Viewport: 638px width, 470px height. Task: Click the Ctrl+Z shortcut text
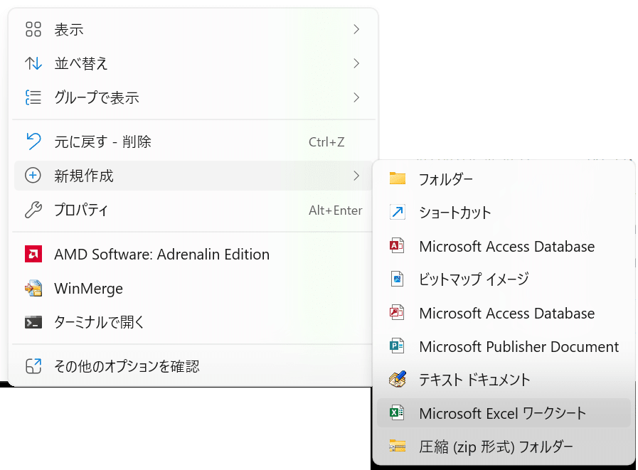pos(326,141)
